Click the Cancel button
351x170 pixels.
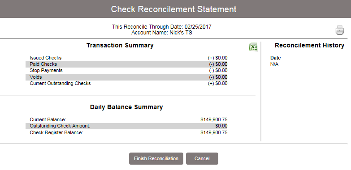[x=202, y=159]
